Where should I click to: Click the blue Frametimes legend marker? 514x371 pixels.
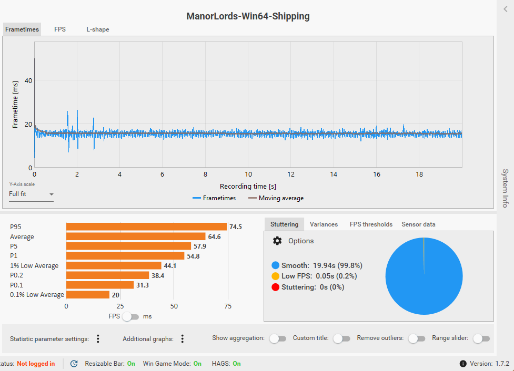point(196,198)
